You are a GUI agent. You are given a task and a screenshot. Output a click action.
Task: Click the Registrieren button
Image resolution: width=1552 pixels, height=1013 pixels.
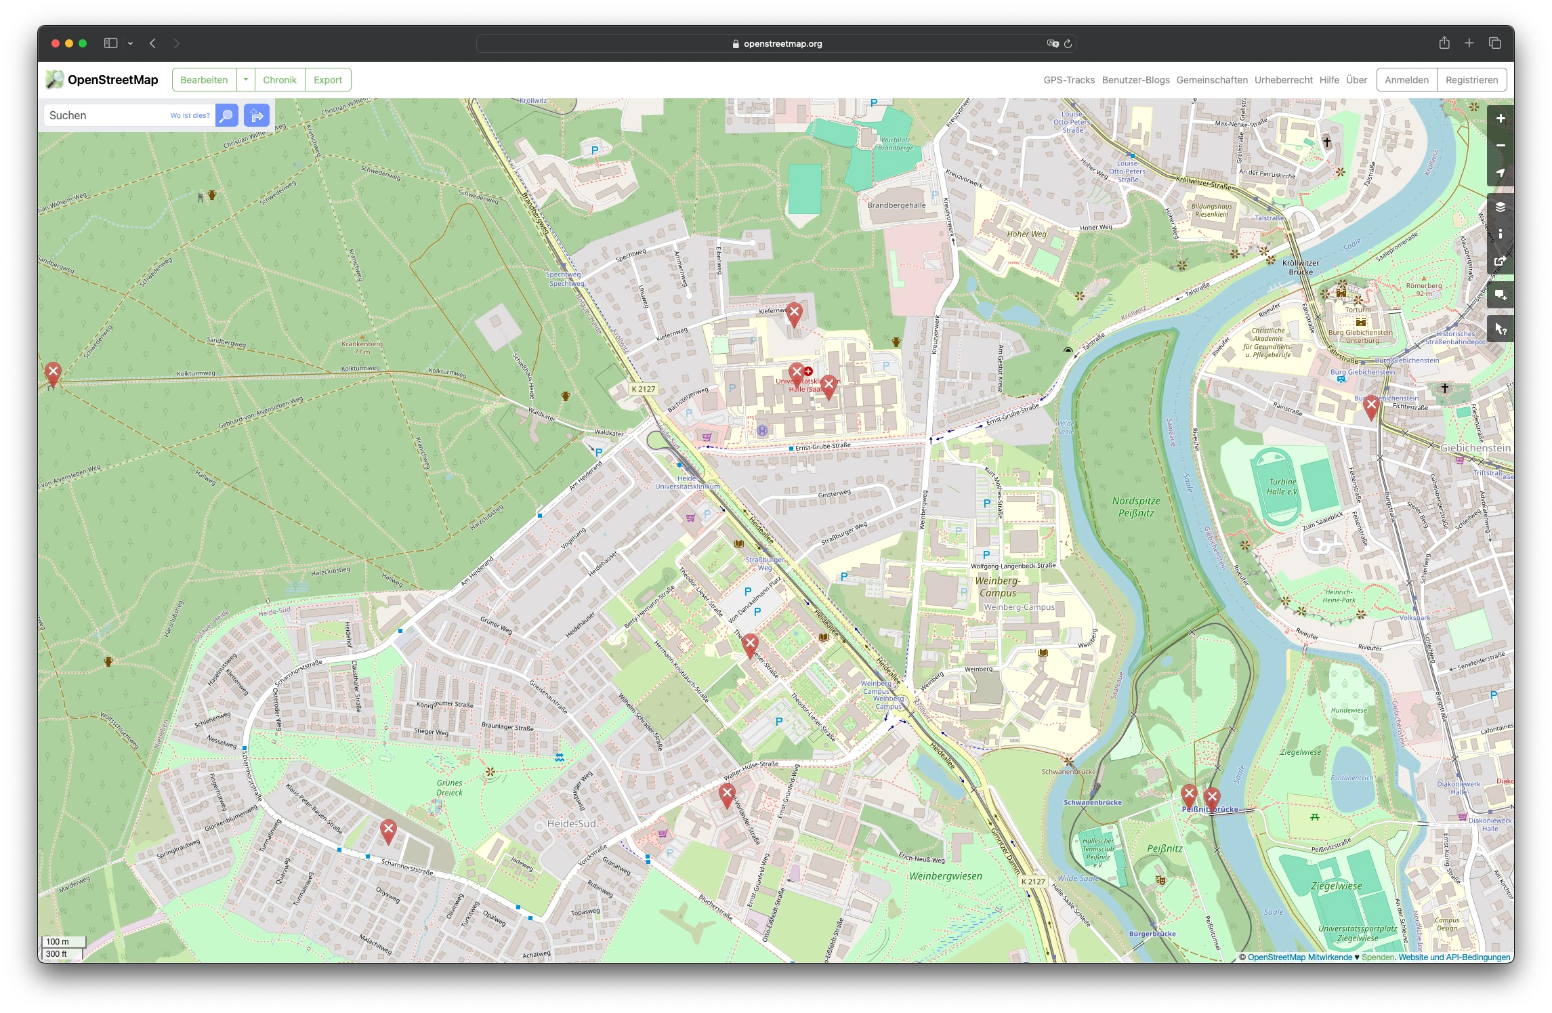pyautogui.click(x=1471, y=80)
